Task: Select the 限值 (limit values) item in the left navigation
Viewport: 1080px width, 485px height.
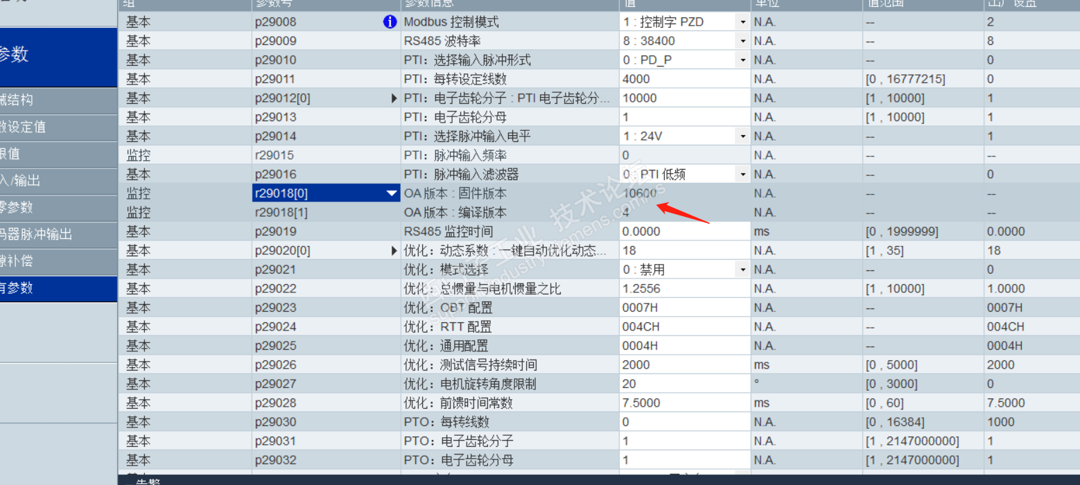Action: [x=58, y=154]
